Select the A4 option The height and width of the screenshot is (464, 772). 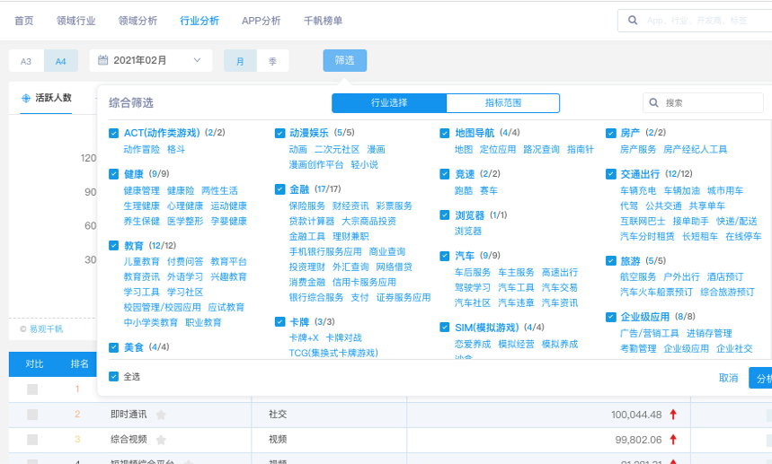[x=60, y=61]
